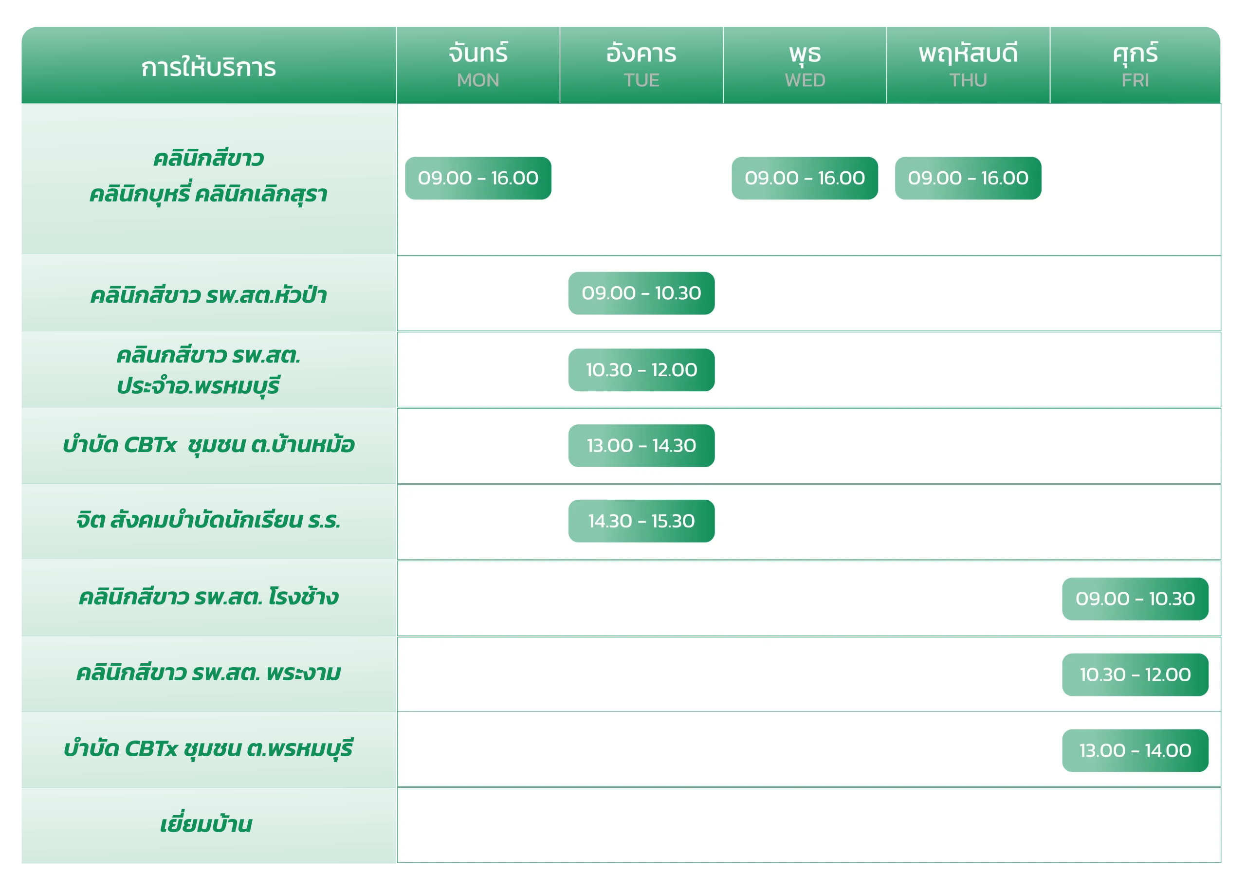Viewport: 1246px width, 891px height.
Task: Click the 14.30 - 15.30 time slot
Action: tap(641, 521)
